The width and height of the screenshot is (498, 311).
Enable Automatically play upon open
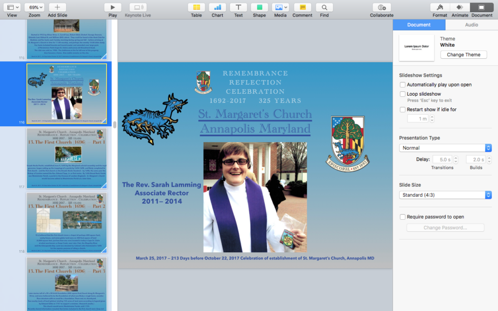coord(403,85)
